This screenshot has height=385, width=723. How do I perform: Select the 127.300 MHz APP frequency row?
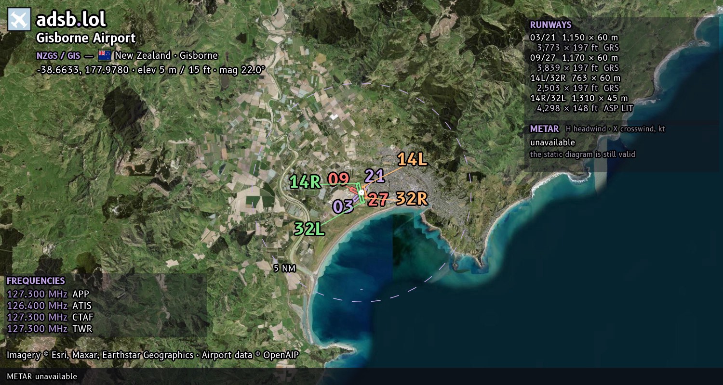coord(48,294)
